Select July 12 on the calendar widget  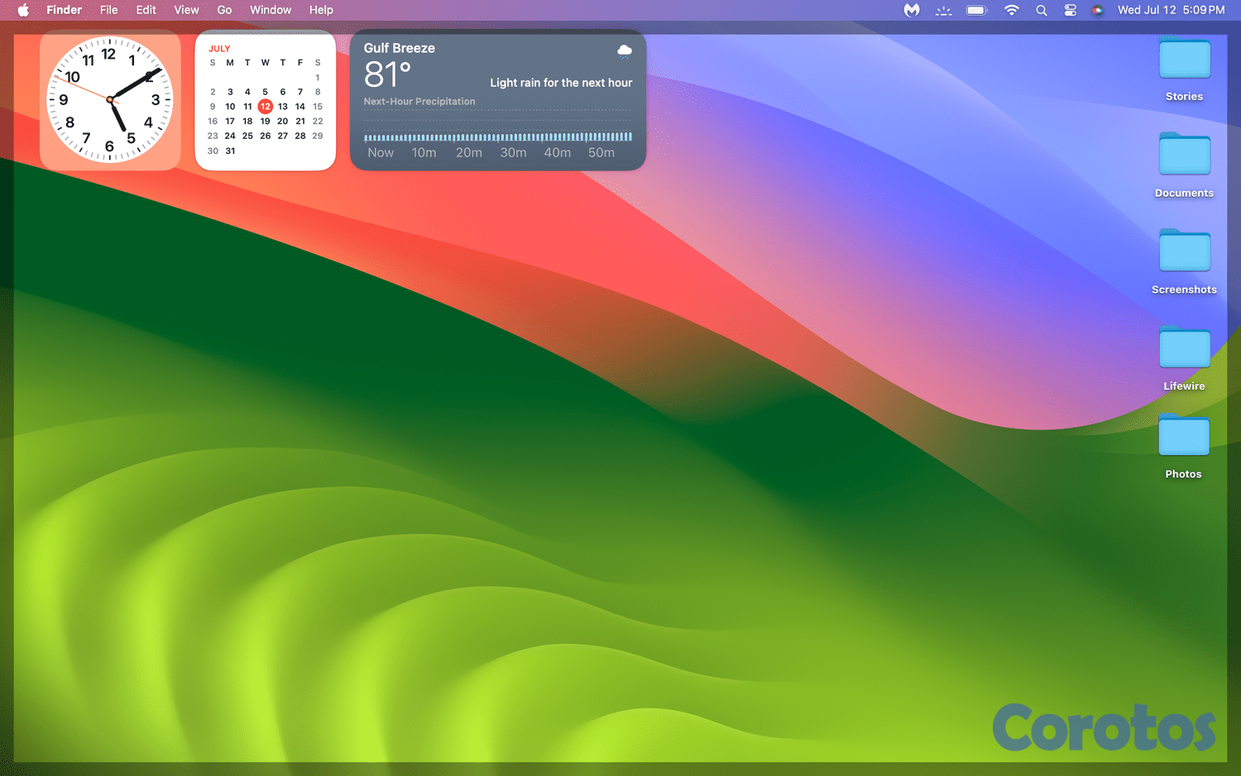265,106
